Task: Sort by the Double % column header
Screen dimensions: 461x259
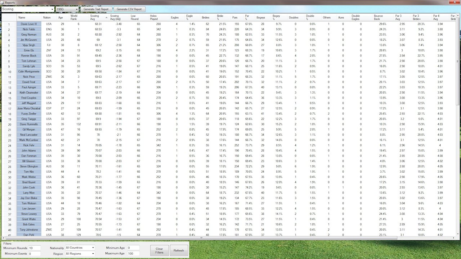Action: (x=313, y=17)
